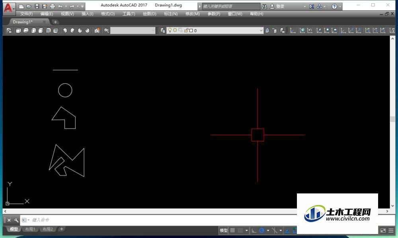Expand the polar tracking angle dropdown arrow

268,230
